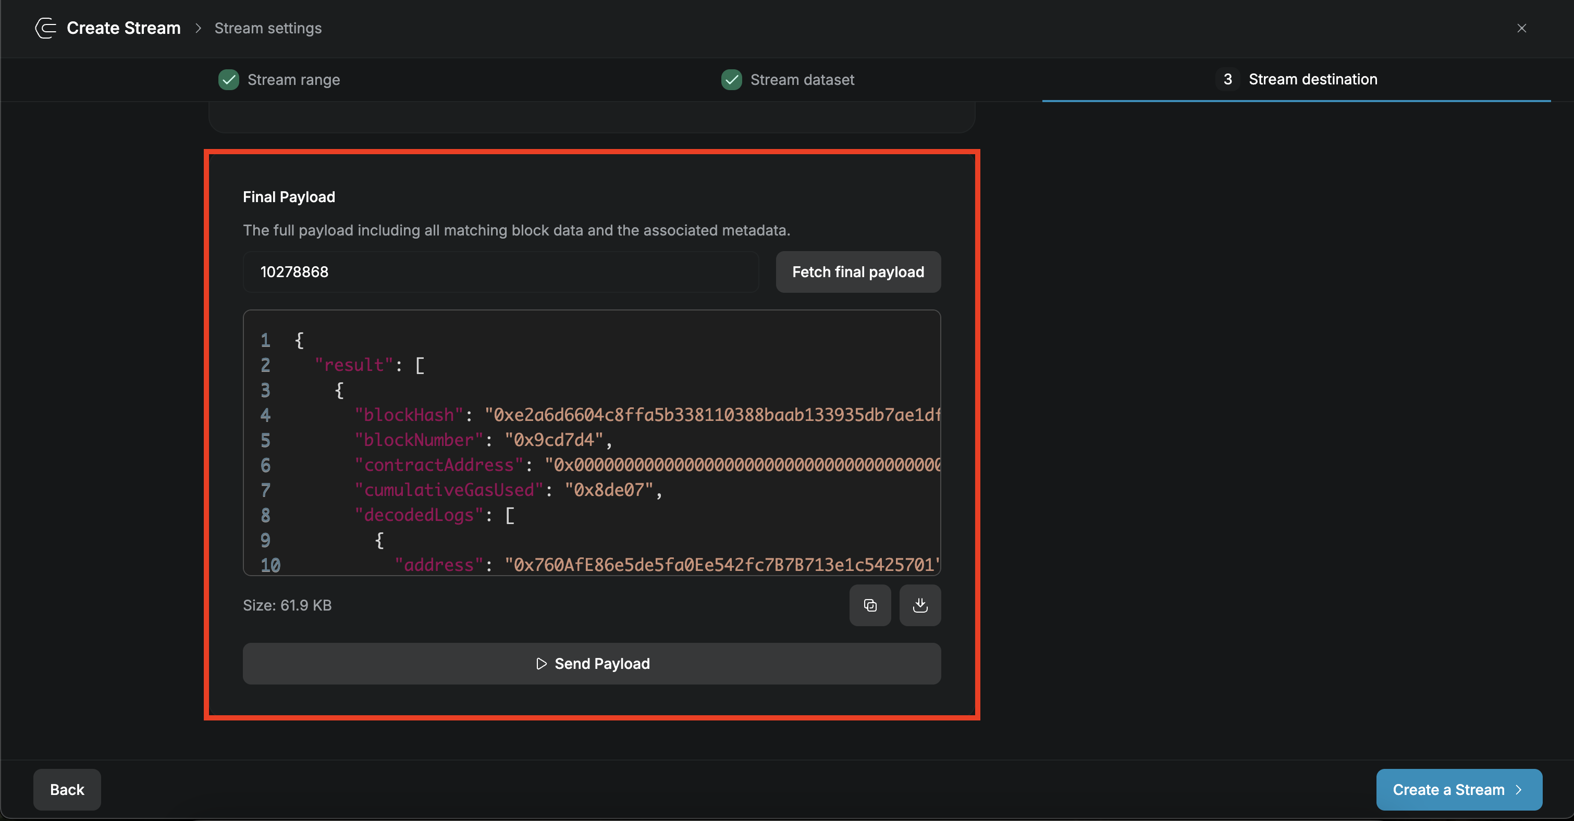
Task: Click the Back button
Action: (x=67, y=789)
